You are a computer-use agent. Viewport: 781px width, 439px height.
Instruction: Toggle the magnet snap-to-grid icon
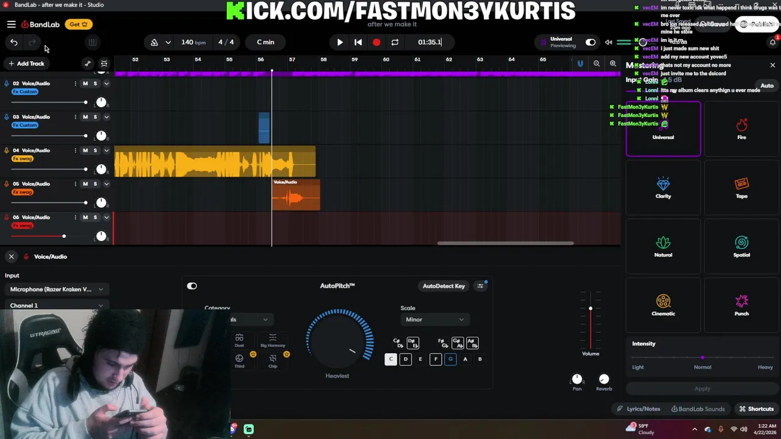[x=580, y=63]
